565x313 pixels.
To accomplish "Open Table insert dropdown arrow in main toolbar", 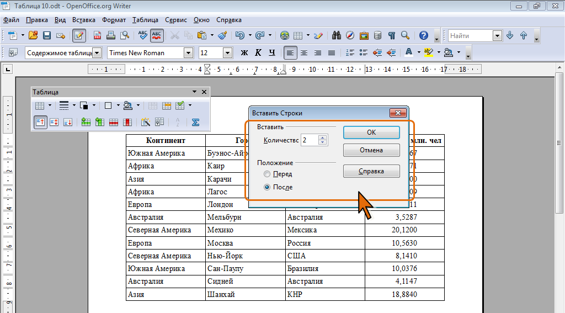I will 308,35.
